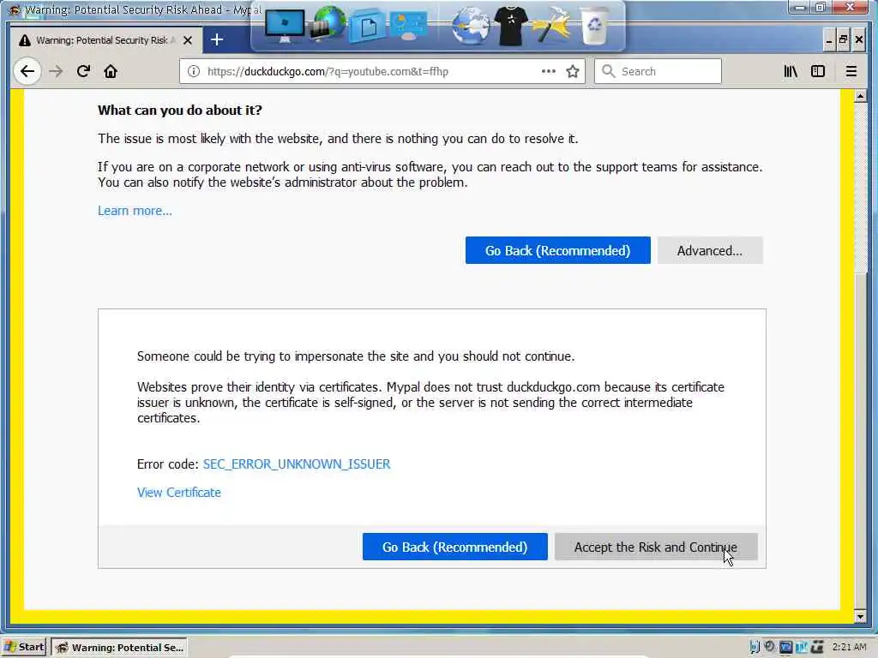This screenshot has width=878, height=658.
Task: Click the Search input field
Action: coord(658,71)
